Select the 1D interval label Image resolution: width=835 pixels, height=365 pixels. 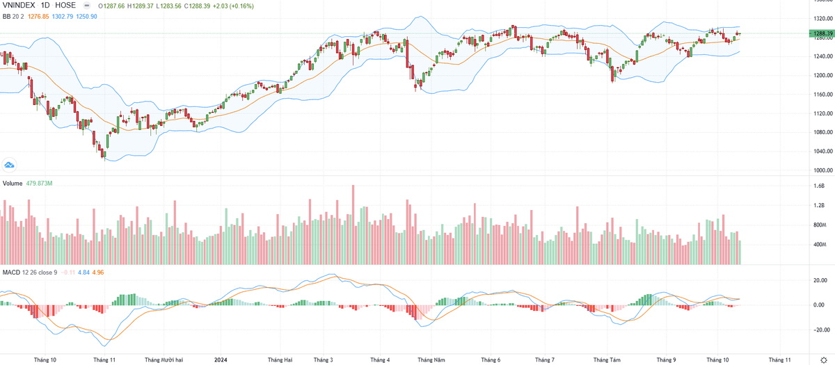[x=47, y=6]
